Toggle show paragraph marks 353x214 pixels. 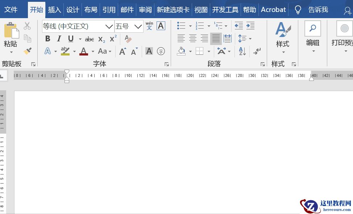click(x=257, y=51)
